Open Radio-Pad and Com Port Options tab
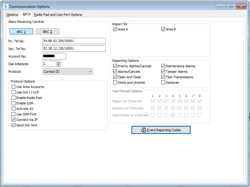250x187 pixels. [58, 15]
